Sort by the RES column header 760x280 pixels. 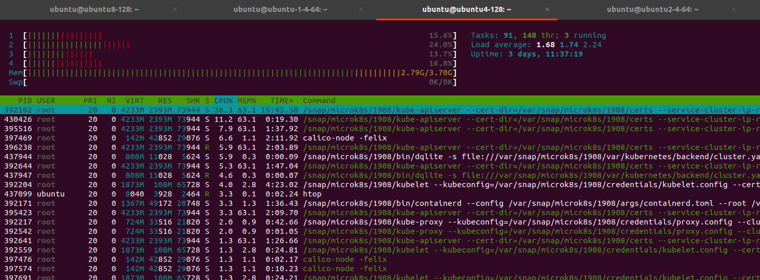(x=165, y=101)
